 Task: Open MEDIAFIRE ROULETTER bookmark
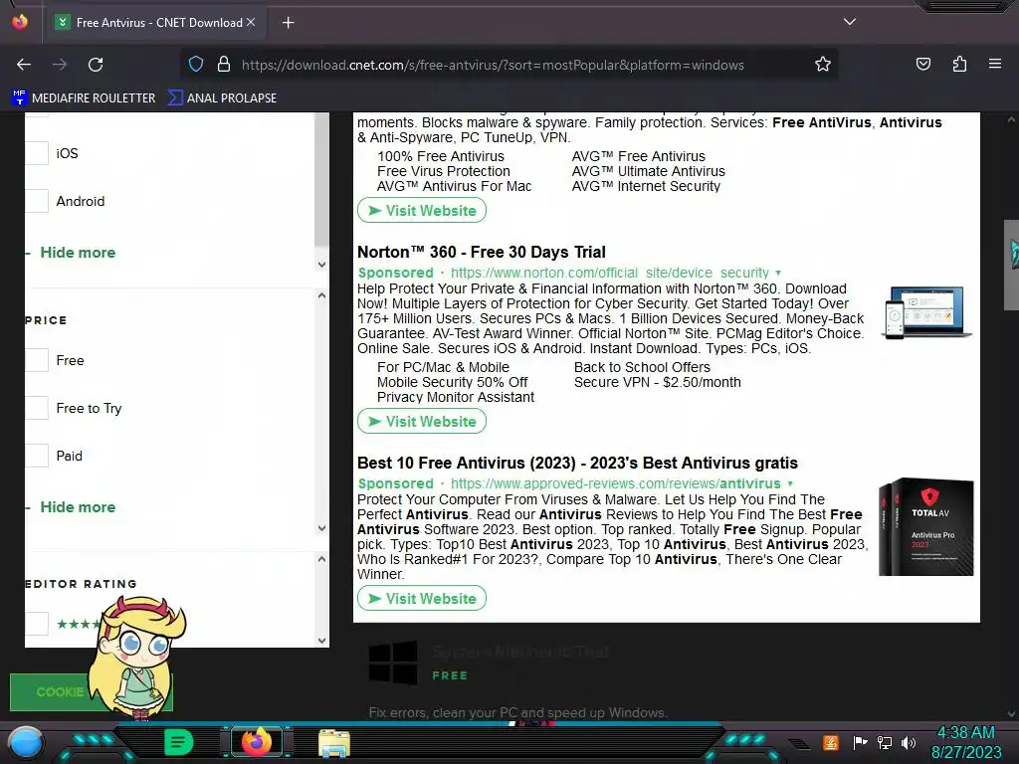[x=84, y=98]
